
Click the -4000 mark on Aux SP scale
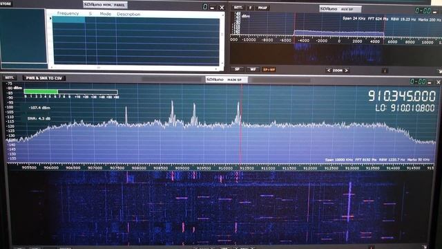click(304, 41)
